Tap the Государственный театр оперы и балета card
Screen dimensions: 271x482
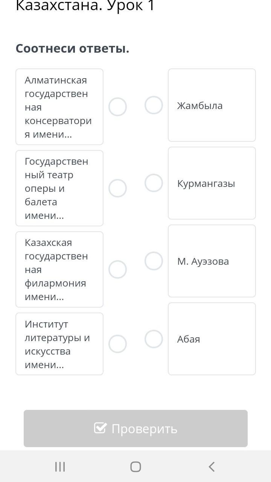(x=59, y=188)
